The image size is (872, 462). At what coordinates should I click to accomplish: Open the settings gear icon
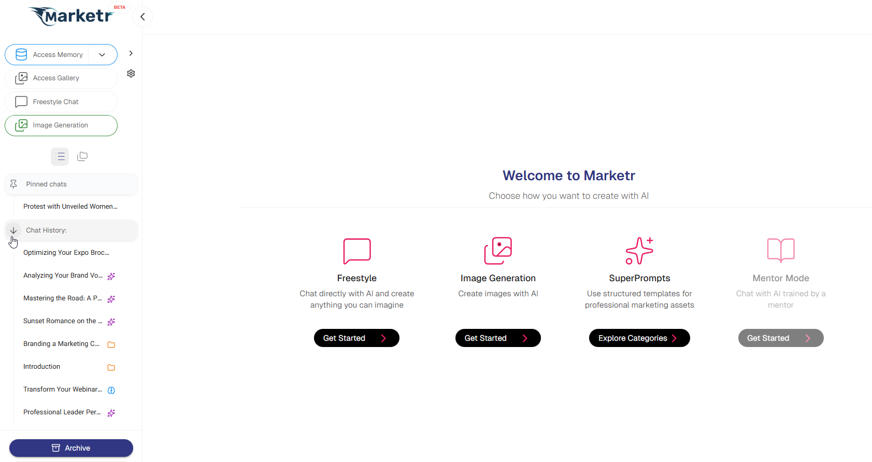(131, 74)
